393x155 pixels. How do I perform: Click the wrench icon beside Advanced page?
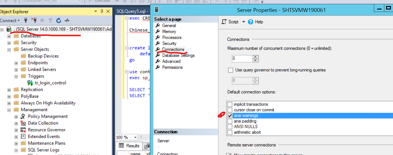(x=158, y=61)
